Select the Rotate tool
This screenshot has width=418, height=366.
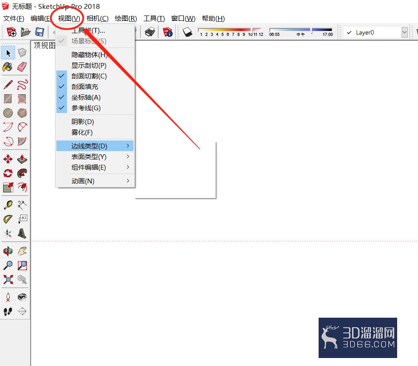coord(8,173)
